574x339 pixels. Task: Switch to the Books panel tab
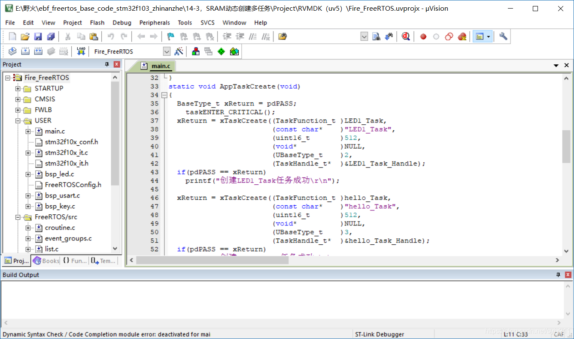coord(46,261)
